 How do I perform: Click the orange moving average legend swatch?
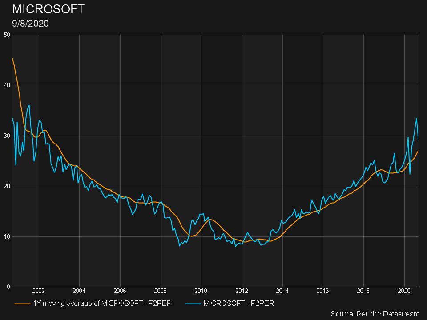(x=22, y=304)
